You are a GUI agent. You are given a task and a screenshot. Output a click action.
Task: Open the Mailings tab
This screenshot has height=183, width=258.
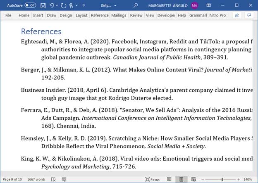pos(119,15)
